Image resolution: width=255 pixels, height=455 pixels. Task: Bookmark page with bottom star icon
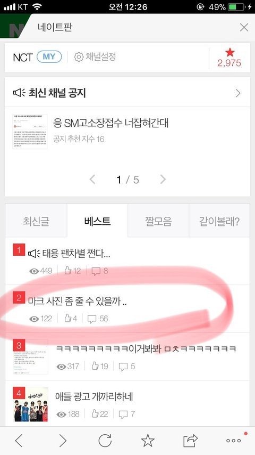coord(148,441)
